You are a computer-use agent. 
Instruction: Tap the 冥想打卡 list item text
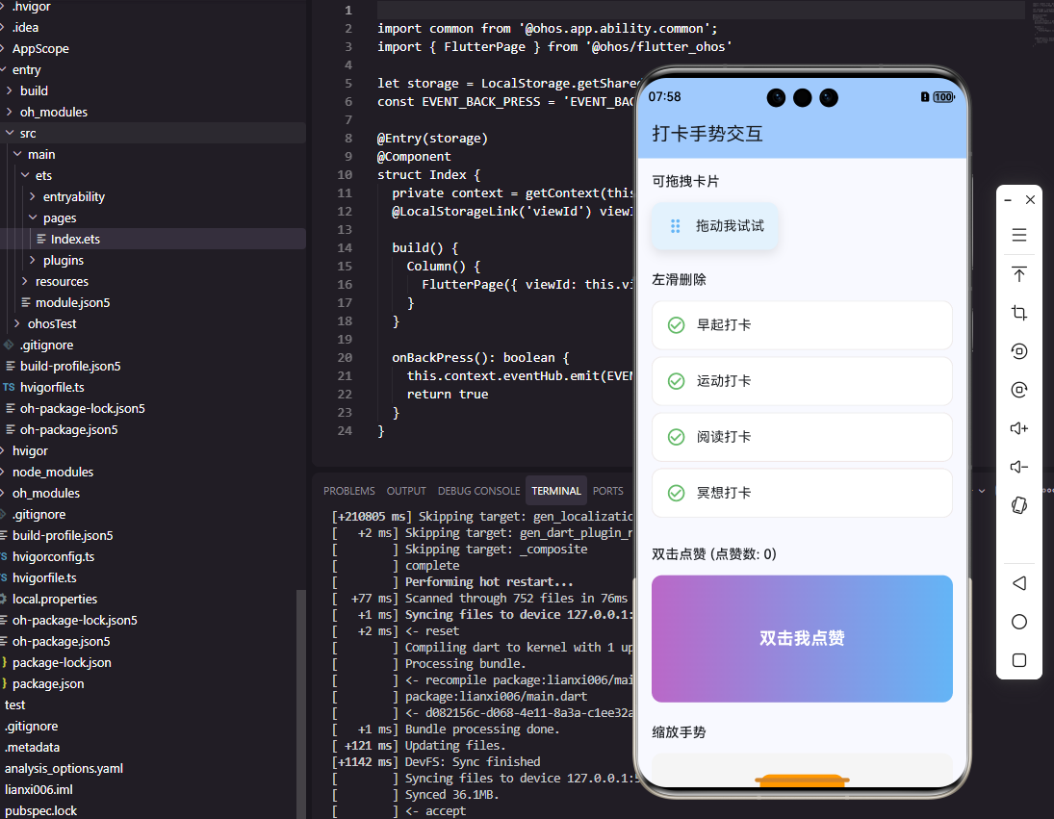coord(724,493)
